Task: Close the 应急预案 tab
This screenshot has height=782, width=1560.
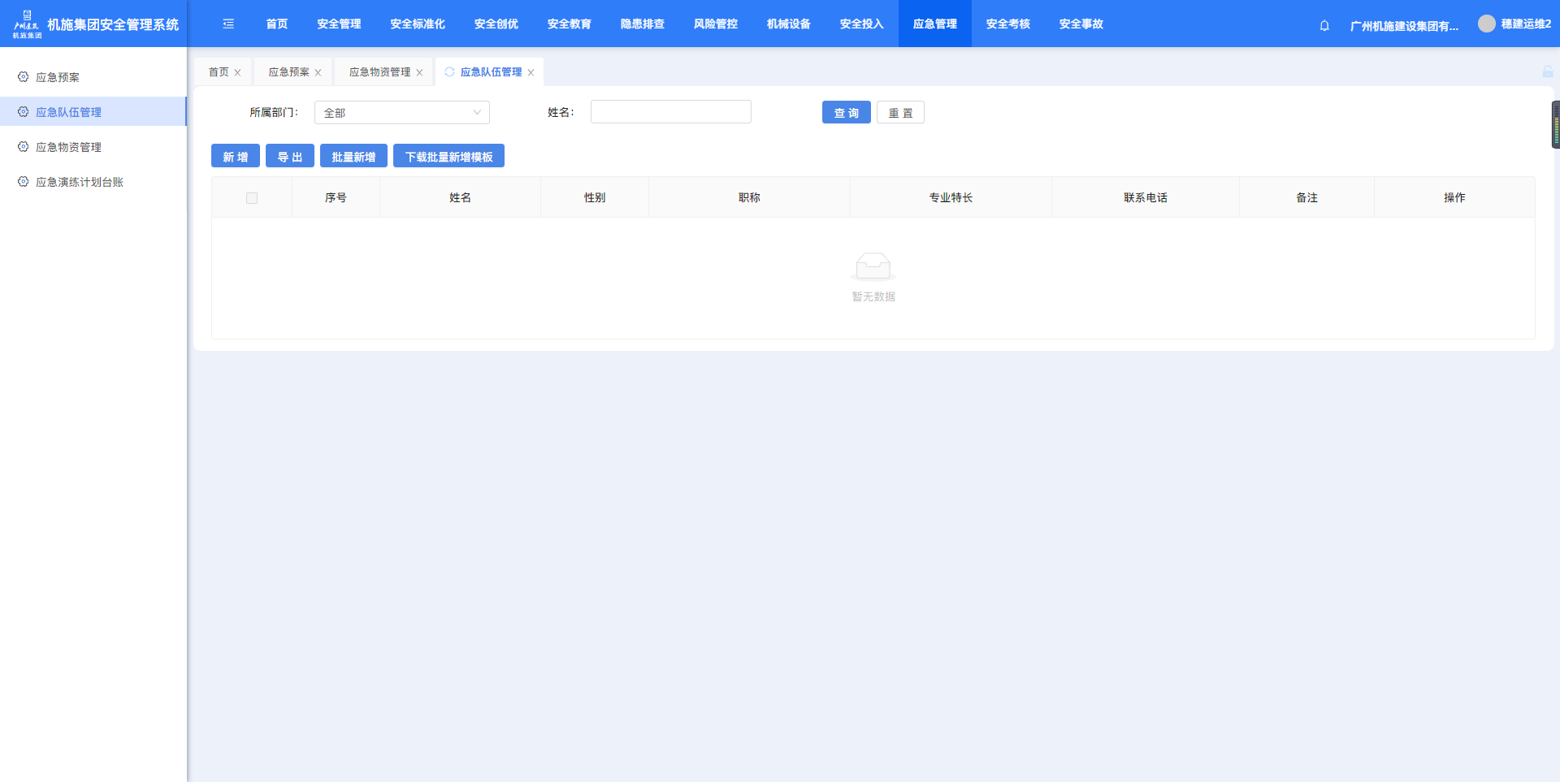Action: click(318, 73)
